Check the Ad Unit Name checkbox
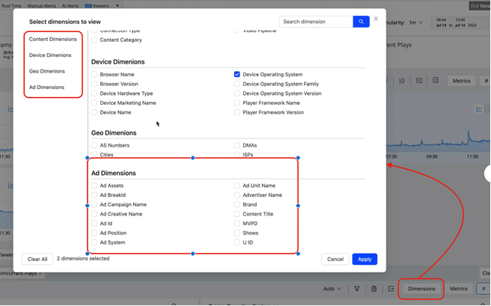491x306 pixels. (237, 186)
